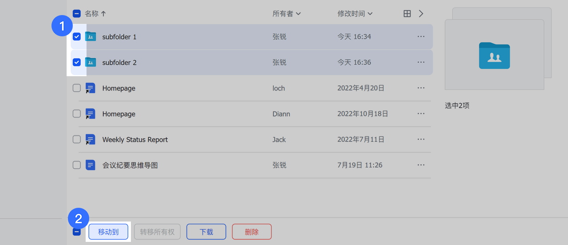Click the 下载 button
The image size is (568, 245).
[206, 232]
